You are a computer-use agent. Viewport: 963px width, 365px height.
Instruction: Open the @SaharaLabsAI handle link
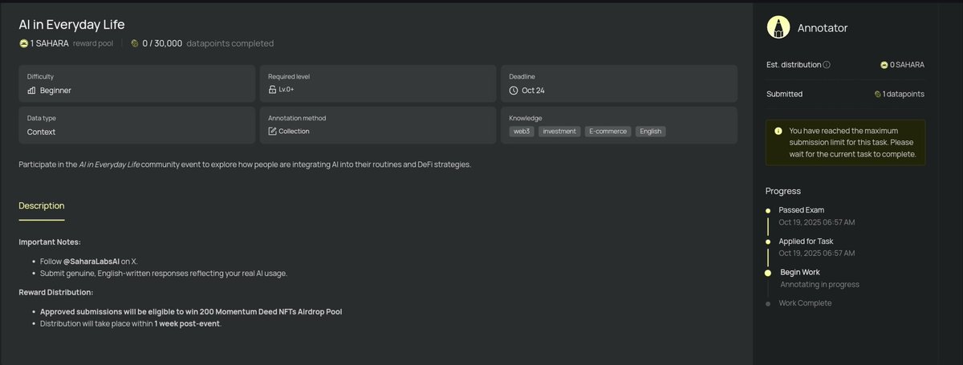[x=90, y=262]
